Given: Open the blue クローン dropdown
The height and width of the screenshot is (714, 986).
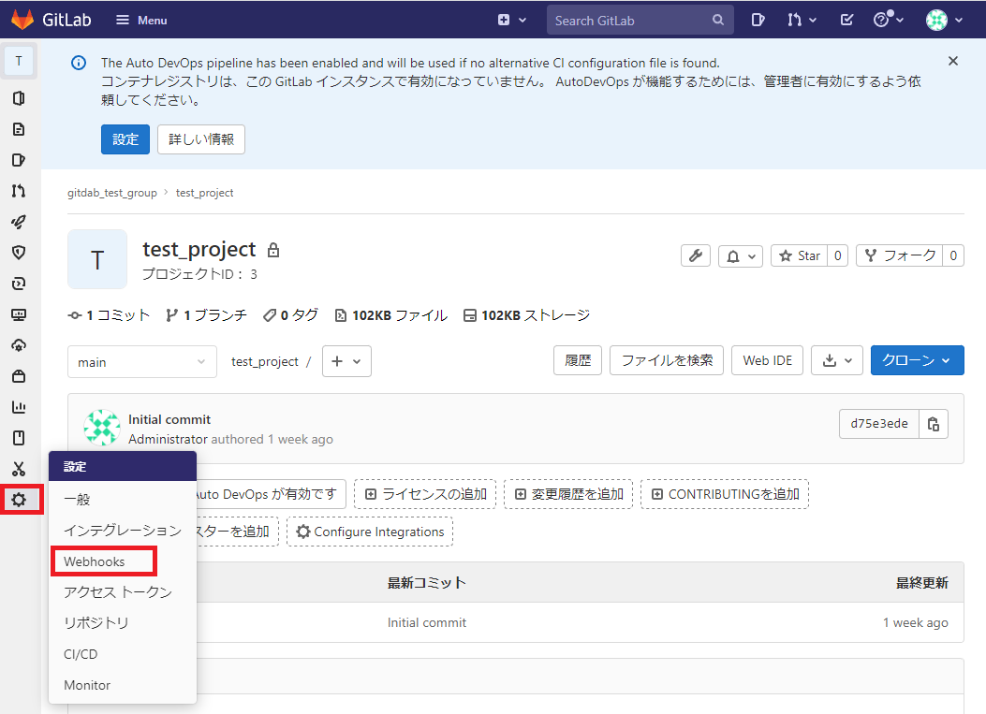Looking at the screenshot, I should pyautogui.click(x=917, y=360).
